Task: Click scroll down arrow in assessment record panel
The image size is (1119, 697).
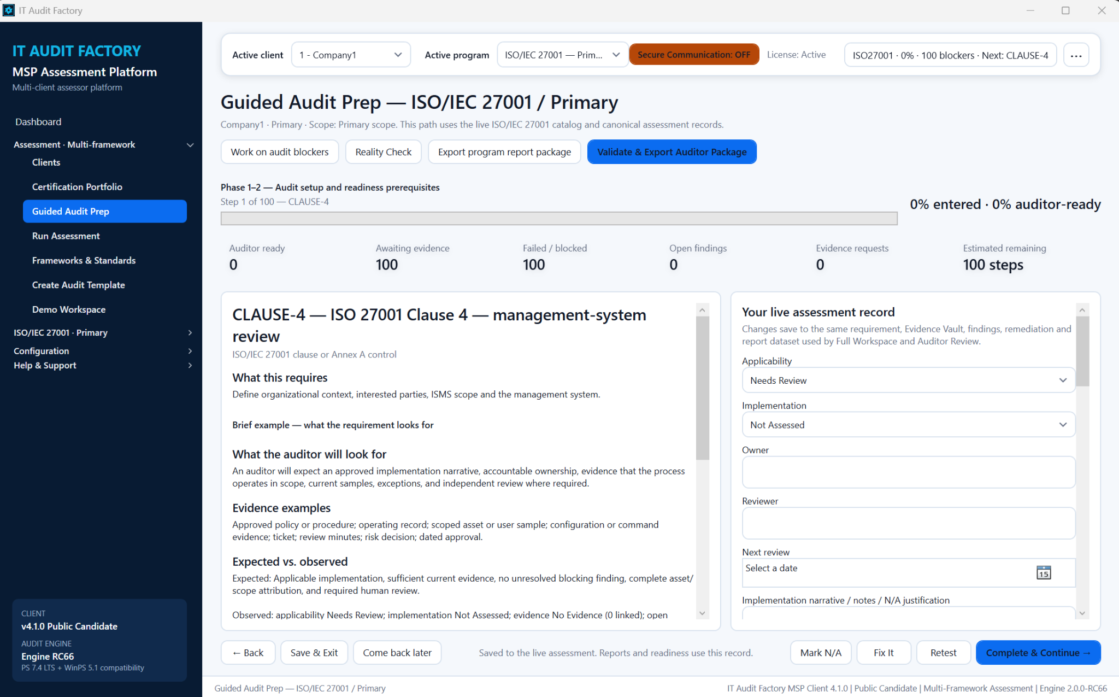Action: click(x=1082, y=613)
